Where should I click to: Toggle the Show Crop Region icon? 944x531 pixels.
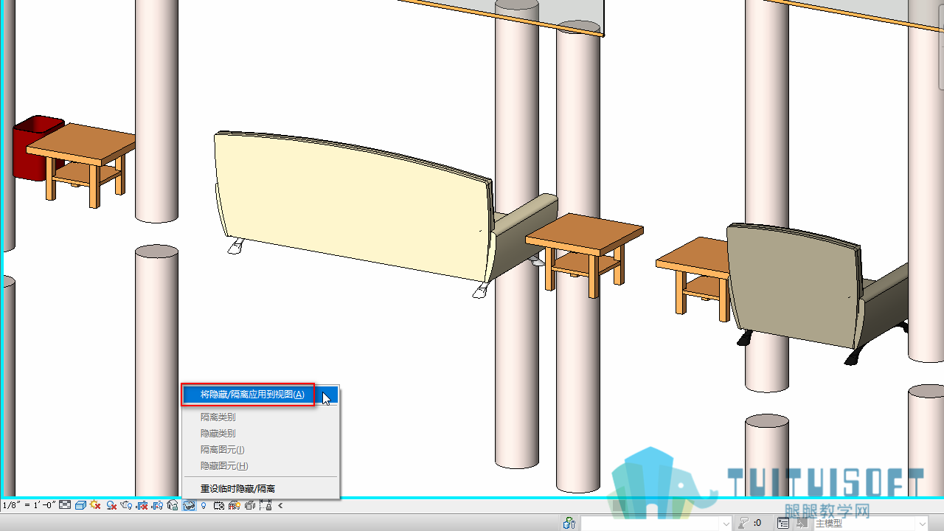click(157, 505)
